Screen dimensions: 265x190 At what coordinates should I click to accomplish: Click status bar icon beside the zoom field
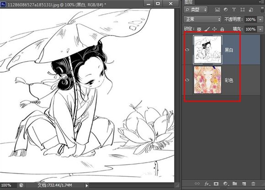point(21,185)
